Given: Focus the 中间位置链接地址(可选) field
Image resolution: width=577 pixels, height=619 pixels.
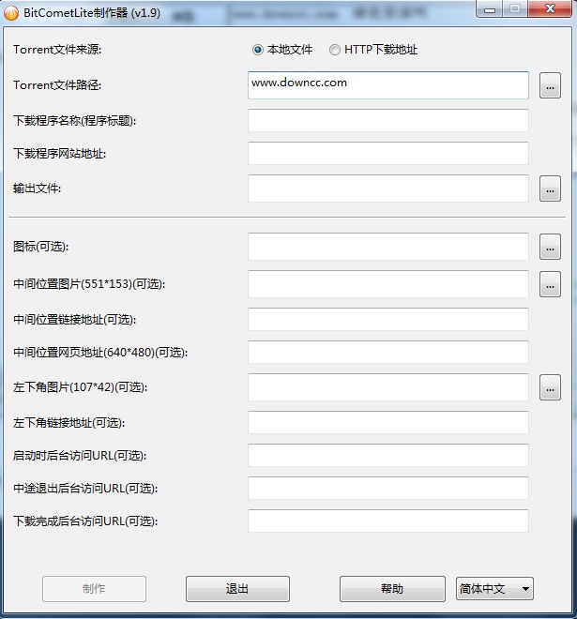Looking at the screenshot, I should point(387,320).
